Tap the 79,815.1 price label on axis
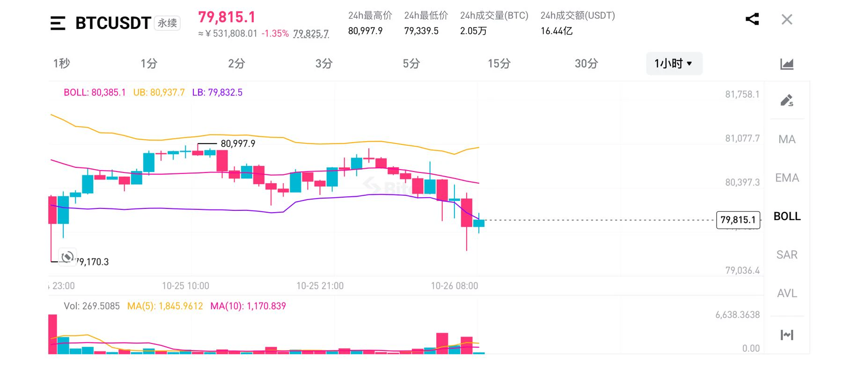843x387 pixels. point(738,220)
